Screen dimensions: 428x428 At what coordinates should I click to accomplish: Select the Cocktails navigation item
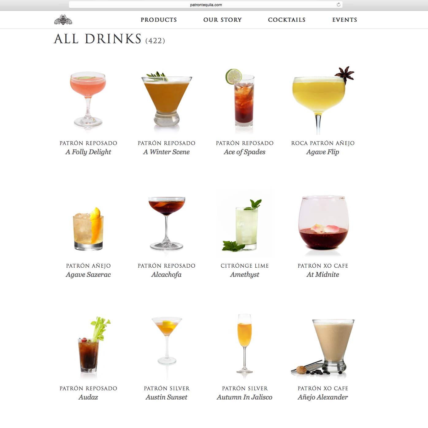(x=287, y=20)
